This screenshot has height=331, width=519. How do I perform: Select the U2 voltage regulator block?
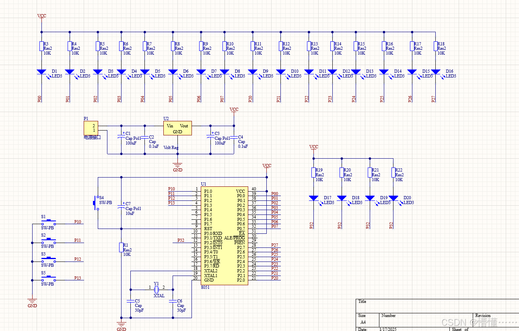[x=177, y=128]
